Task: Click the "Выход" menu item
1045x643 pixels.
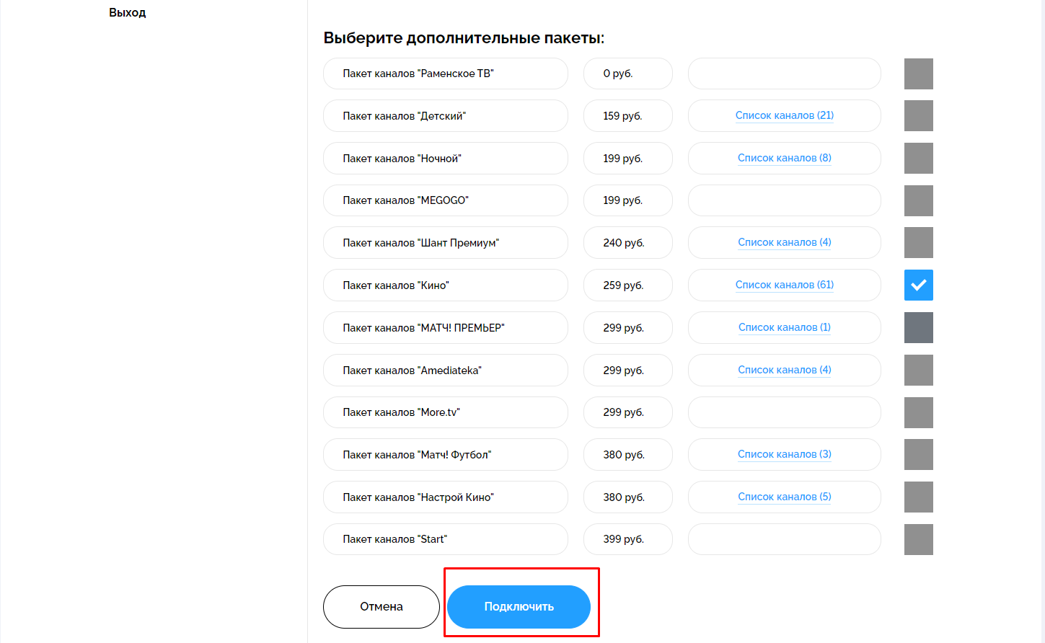Action: [x=127, y=13]
